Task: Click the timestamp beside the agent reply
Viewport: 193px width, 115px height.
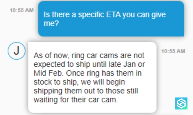Action: point(173,51)
